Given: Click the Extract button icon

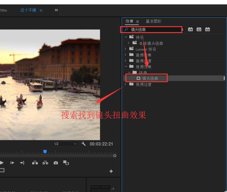Looking at the screenshot, I should tap(45, 163).
